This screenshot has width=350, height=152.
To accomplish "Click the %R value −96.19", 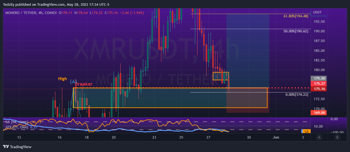I will [36, 122].
